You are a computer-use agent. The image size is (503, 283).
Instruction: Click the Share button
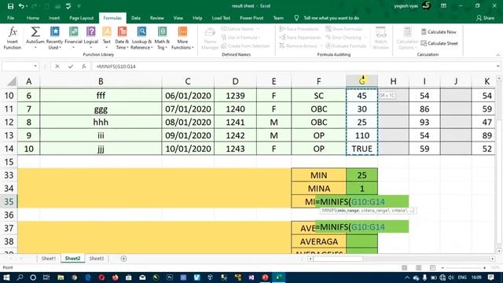coord(485,18)
